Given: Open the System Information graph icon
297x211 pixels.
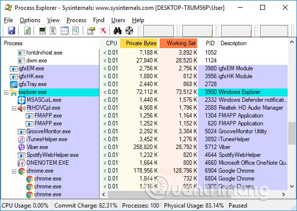Looking at the screenshot, I should (x=42, y=30).
